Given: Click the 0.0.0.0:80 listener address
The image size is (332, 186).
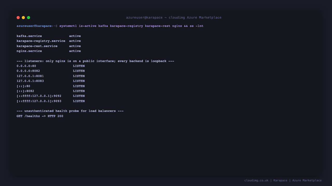Looking at the screenshot, I should point(26,66).
